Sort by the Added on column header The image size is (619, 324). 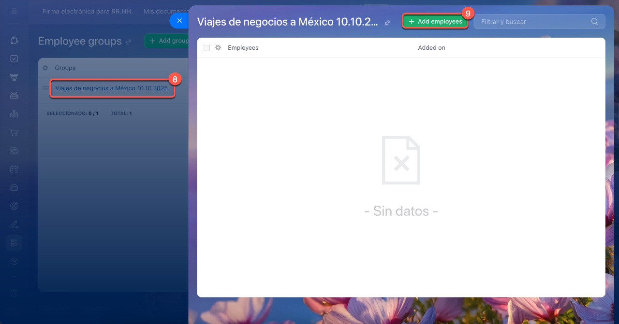[x=431, y=48]
